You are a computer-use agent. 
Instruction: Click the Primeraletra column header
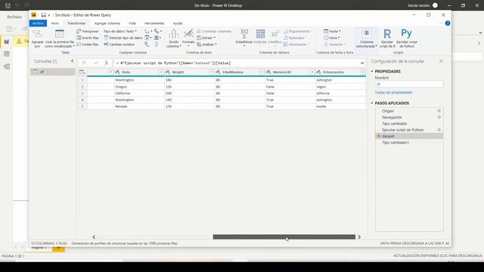(x=340, y=73)
